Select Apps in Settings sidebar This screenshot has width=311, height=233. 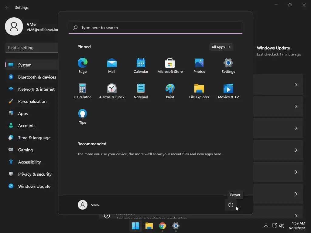(32, 113)
